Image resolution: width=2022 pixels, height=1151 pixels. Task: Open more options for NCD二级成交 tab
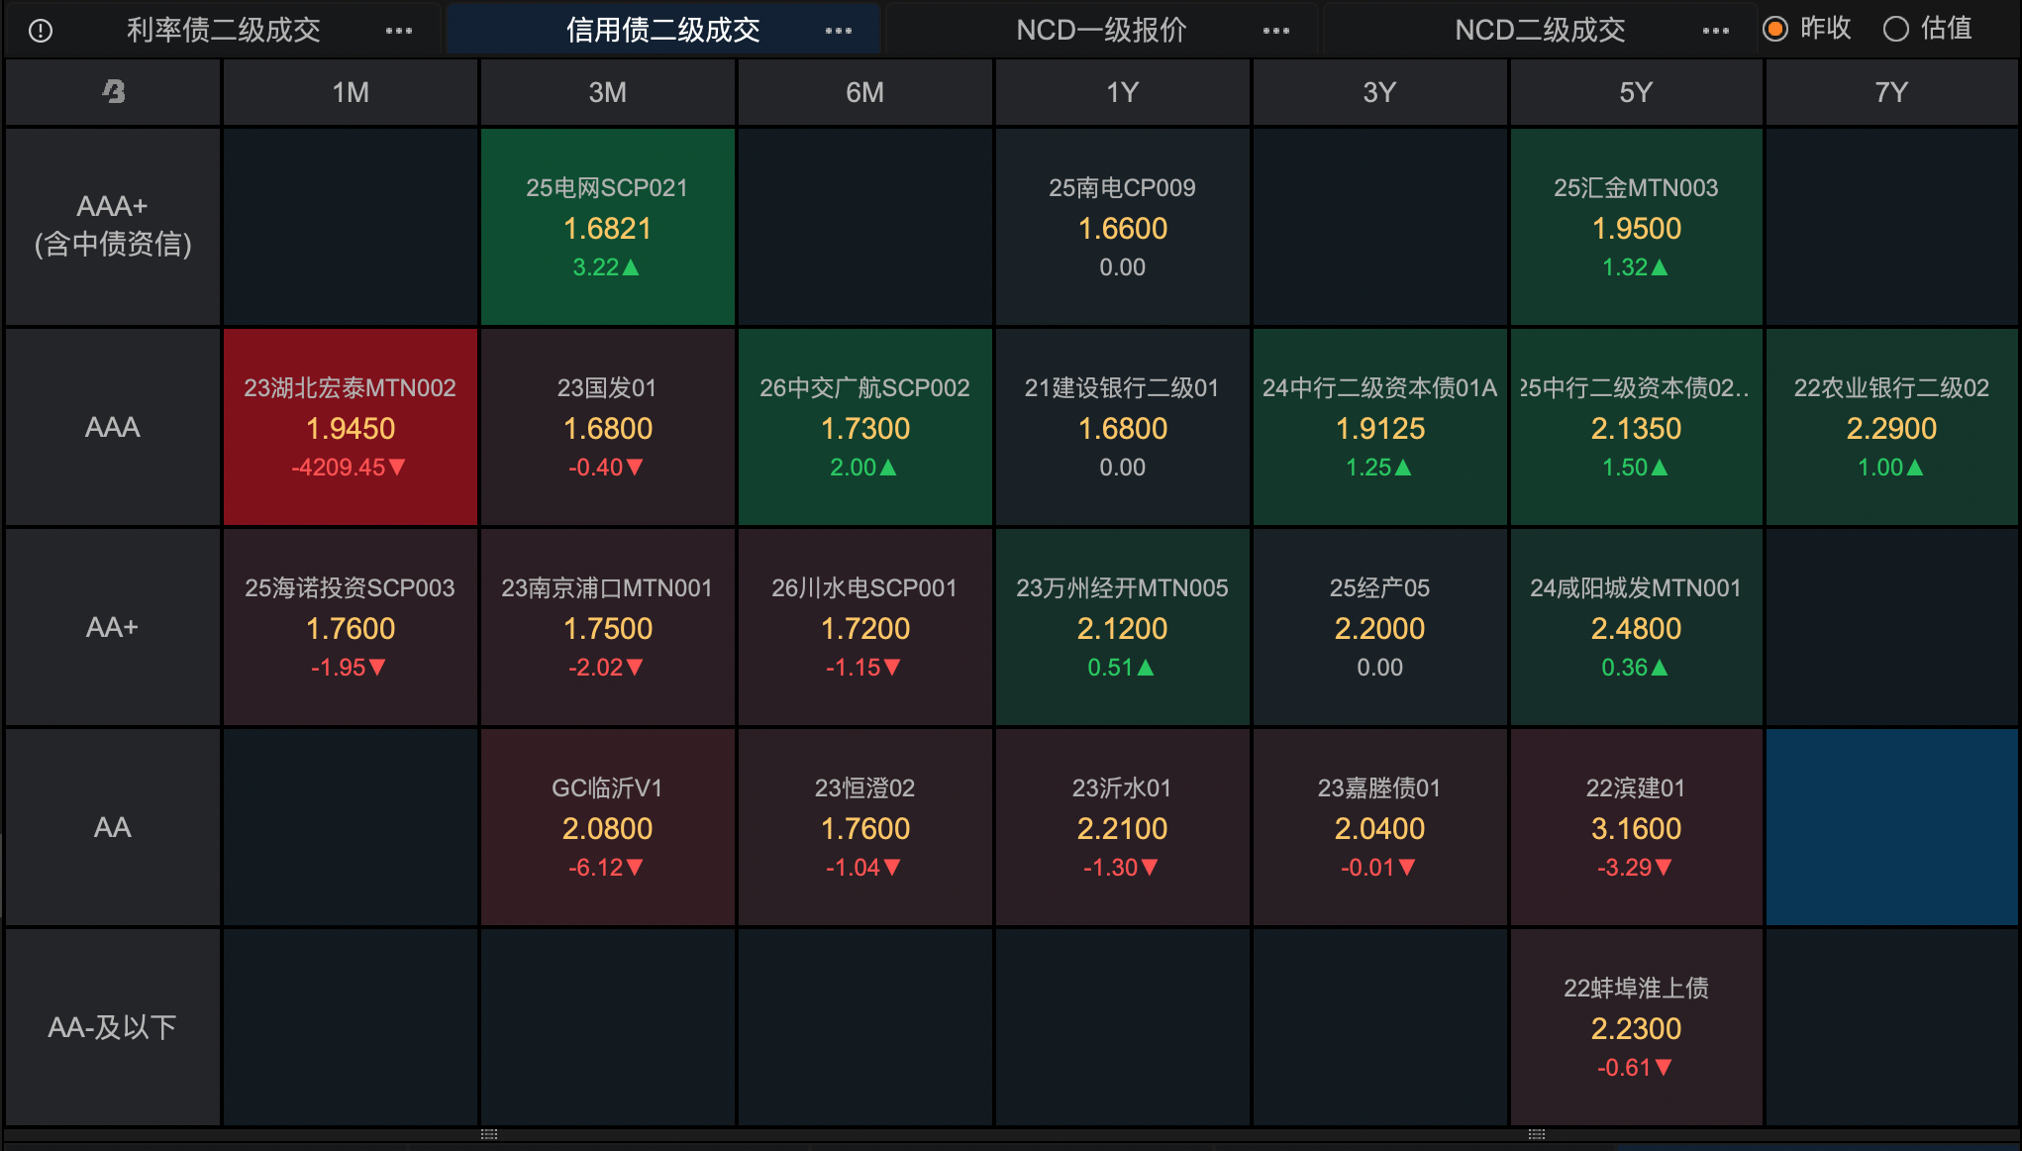click(1716, 31)
